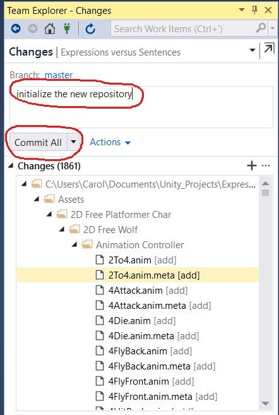Go to Team Explorer Home icon
The height and width of the screenshot is (415, 279).
click(x=50, y=28)
